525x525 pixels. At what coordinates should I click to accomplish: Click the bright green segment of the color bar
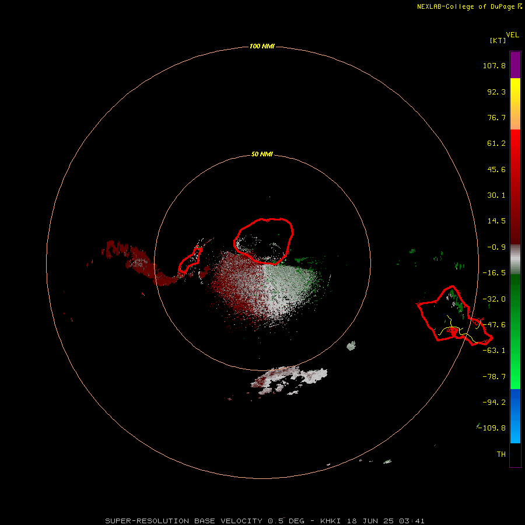coord(515,331)
